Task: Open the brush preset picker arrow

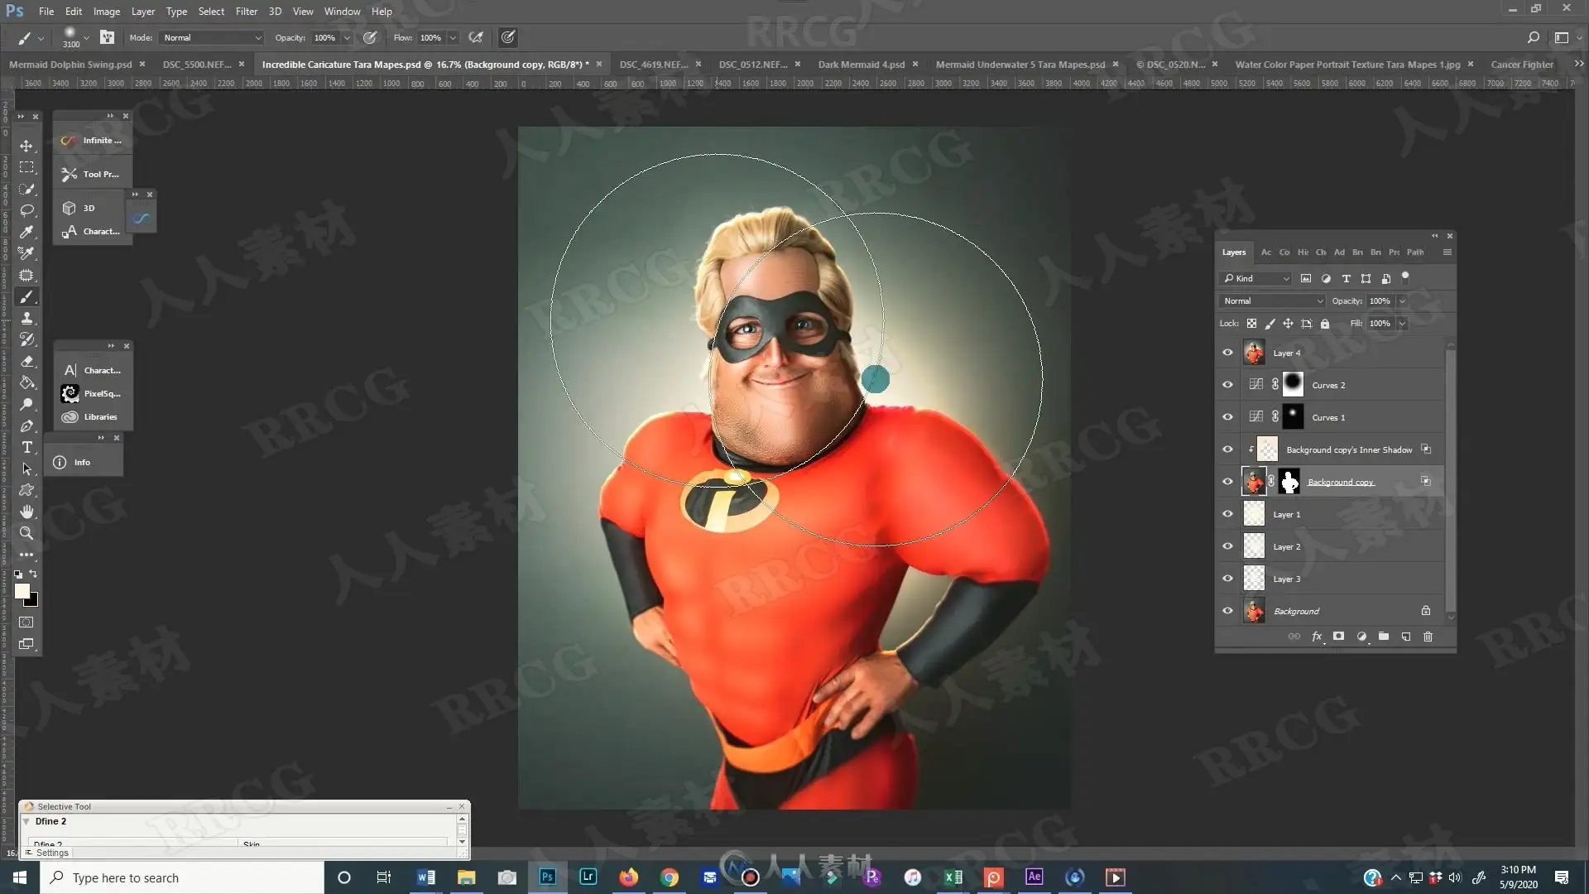Action: tap(86, 37)
